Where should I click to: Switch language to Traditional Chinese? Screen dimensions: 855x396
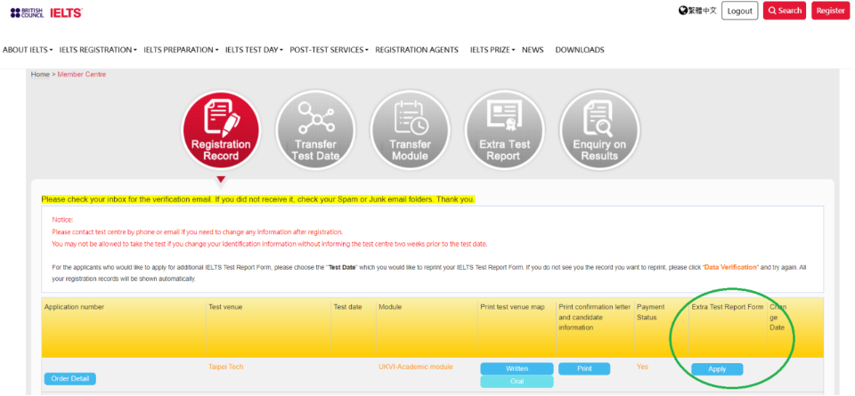pyautogui.click(x=697, y=11)
